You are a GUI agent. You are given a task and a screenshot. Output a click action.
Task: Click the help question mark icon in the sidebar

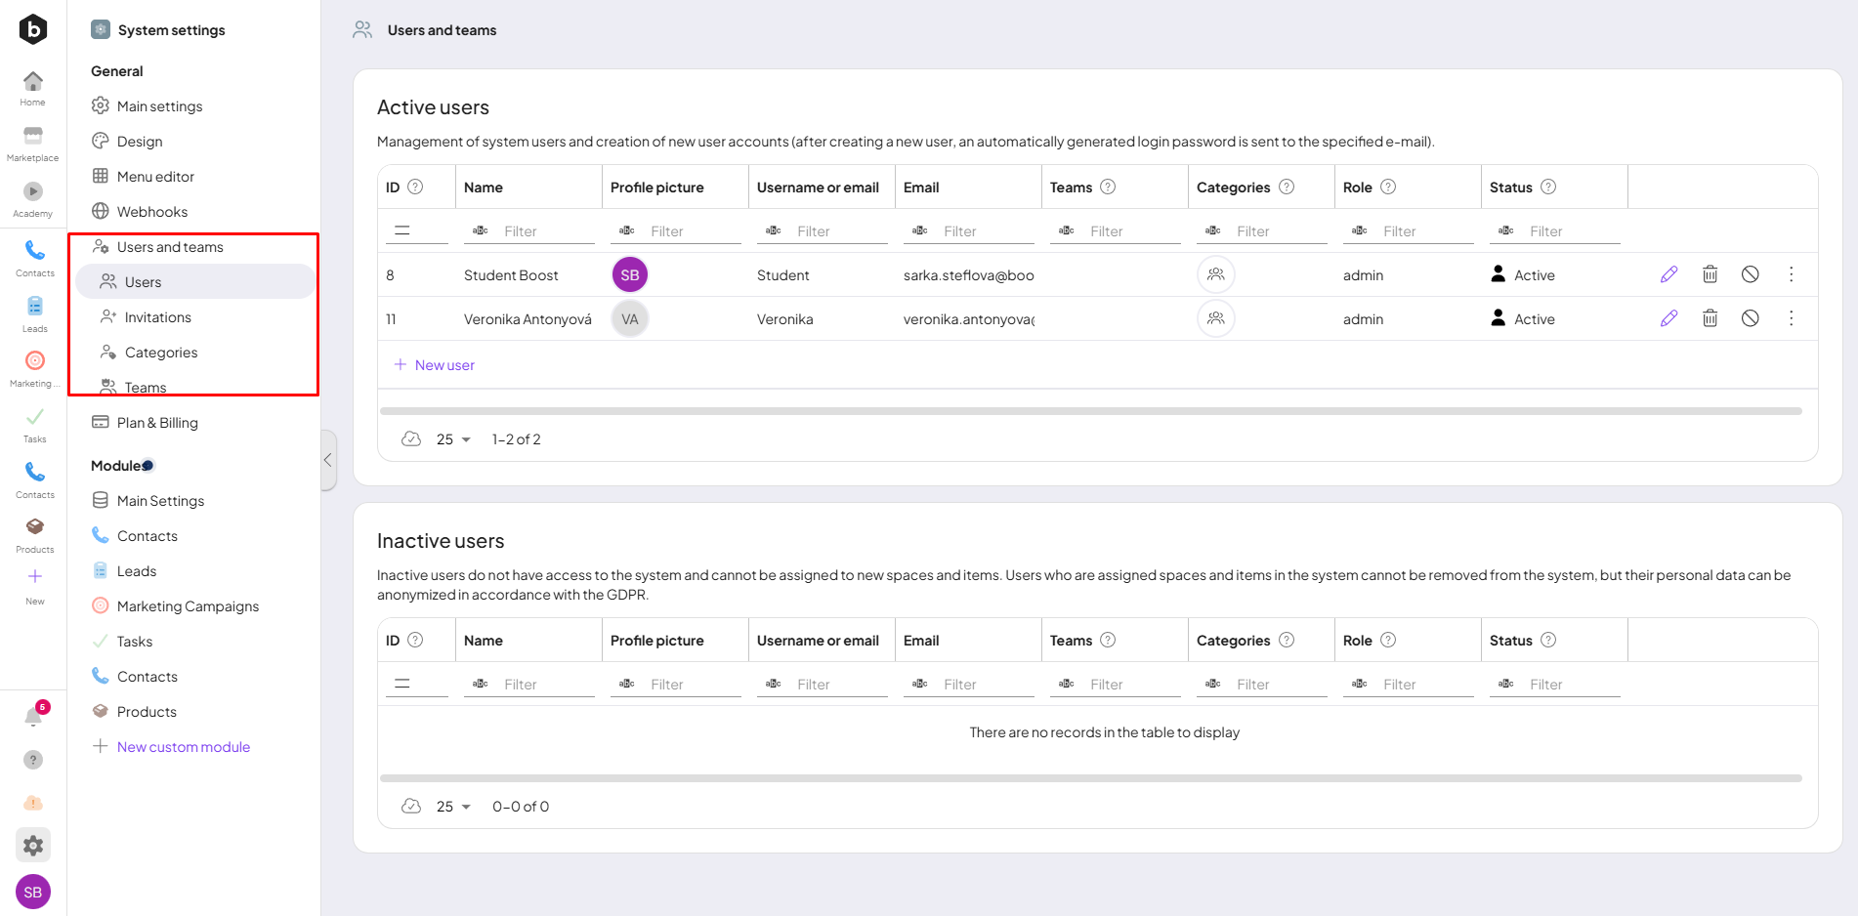click(33, 760)
